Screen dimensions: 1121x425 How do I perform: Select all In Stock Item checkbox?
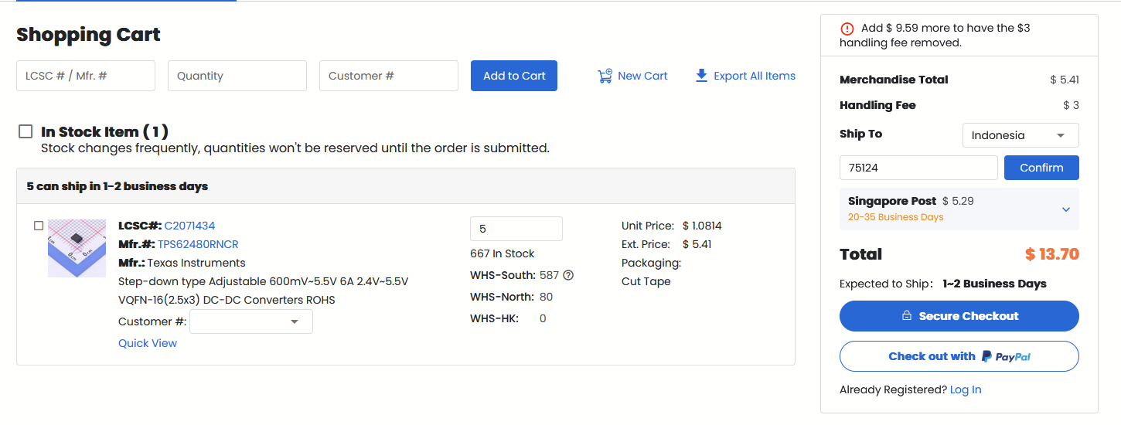pos(26,131)
